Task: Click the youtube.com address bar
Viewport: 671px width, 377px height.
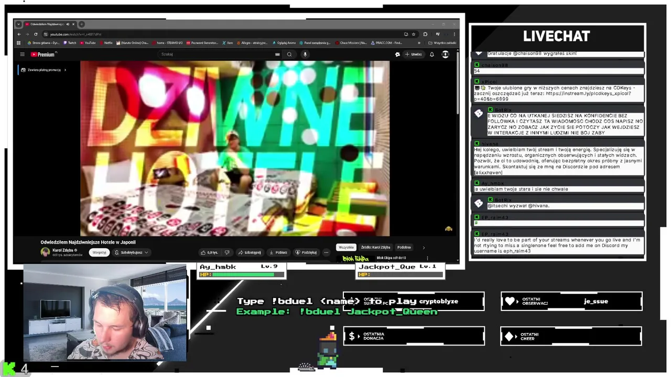Action: (x=225, y=35)
